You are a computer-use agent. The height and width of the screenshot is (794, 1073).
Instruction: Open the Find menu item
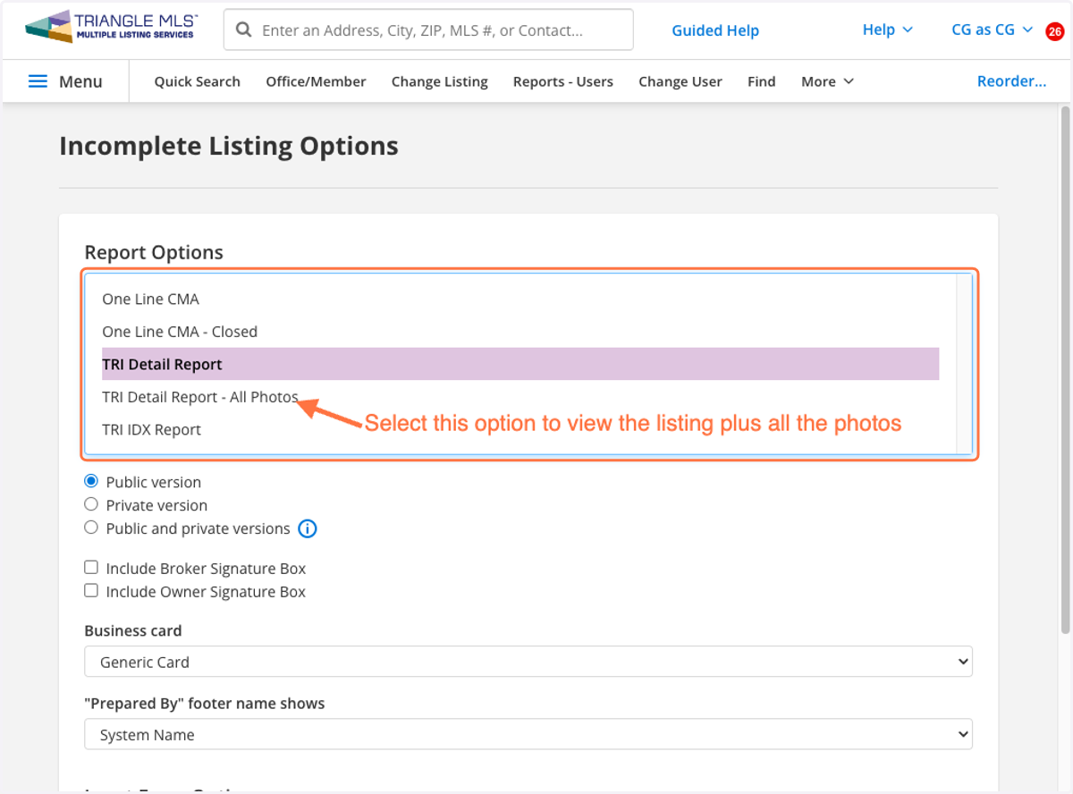click(x=762, y=81)
